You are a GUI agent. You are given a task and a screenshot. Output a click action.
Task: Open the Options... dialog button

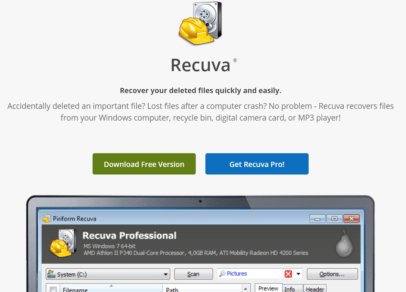[332, 274]
